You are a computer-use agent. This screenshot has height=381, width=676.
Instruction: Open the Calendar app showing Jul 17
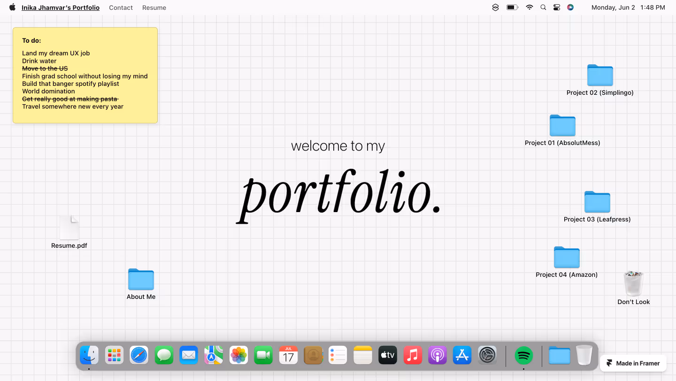288,355
